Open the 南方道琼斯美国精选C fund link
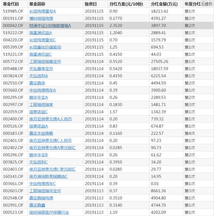The height and width of the screenshot is (216, 214). pos(48,176)
